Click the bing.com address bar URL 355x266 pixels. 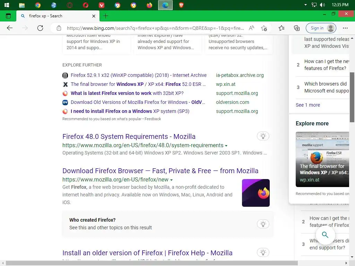tap(155, 28)
